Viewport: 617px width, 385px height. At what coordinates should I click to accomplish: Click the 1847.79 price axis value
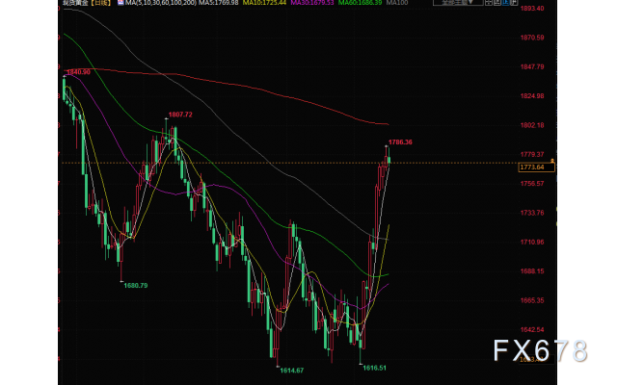(532, 66)
